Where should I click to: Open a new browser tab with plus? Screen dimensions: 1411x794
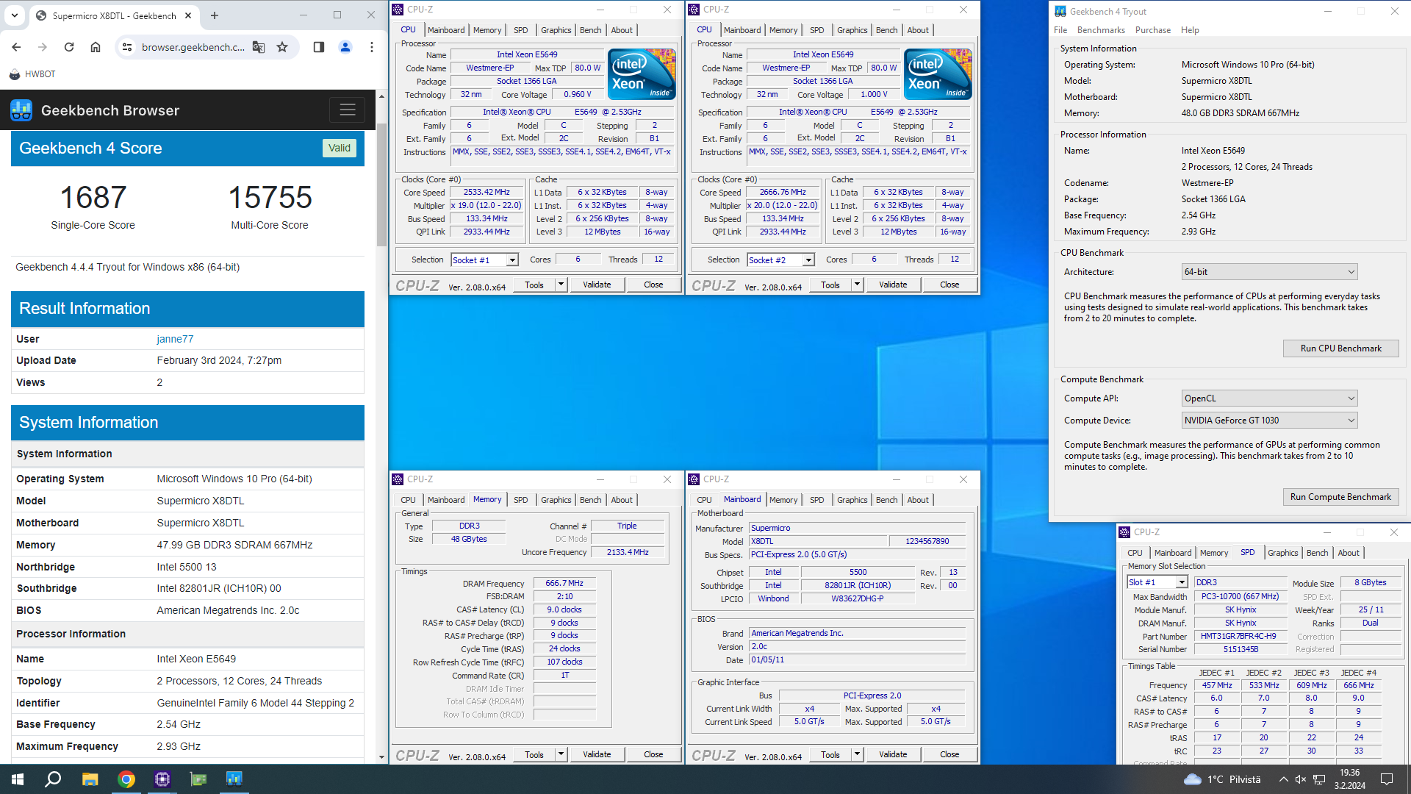[215, 15]
